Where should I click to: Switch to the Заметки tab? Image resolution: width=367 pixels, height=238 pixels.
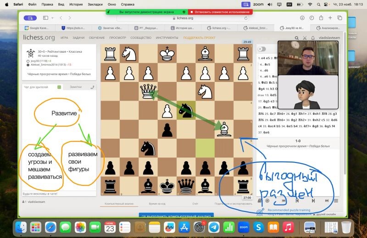click(76, 87)
